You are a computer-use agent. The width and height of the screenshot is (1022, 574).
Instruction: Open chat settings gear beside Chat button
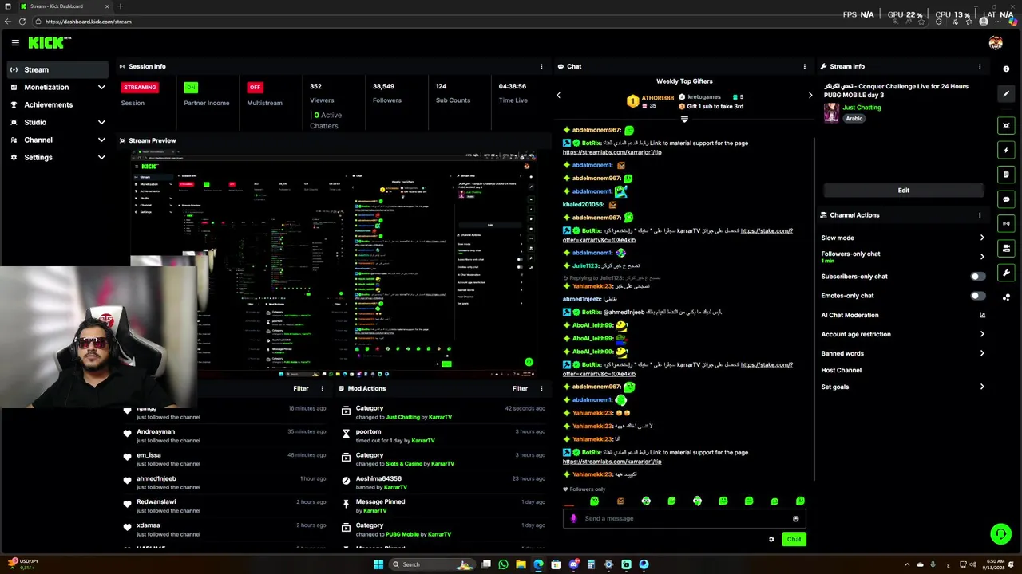coord(771,540)
